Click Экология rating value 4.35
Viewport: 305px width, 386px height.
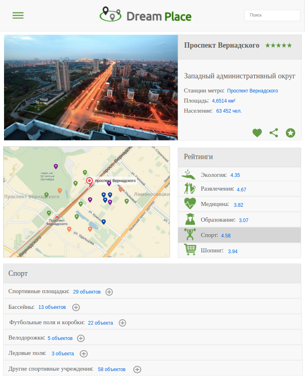click(x=235, y=175)
